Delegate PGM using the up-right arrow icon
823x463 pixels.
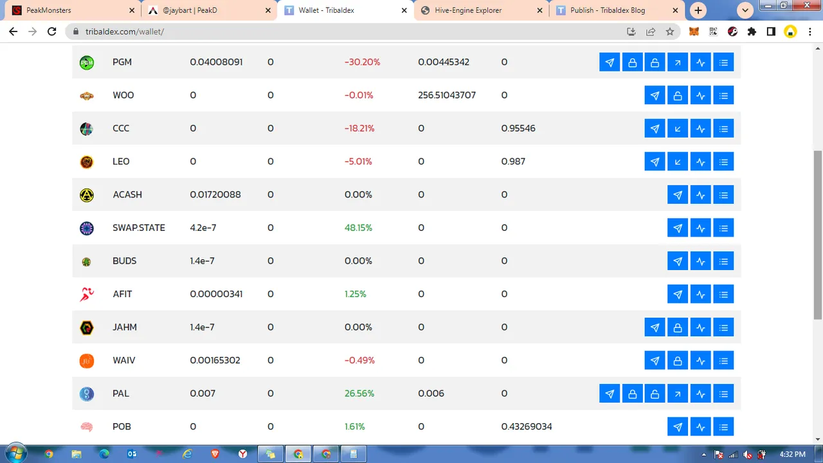[678, 62]
